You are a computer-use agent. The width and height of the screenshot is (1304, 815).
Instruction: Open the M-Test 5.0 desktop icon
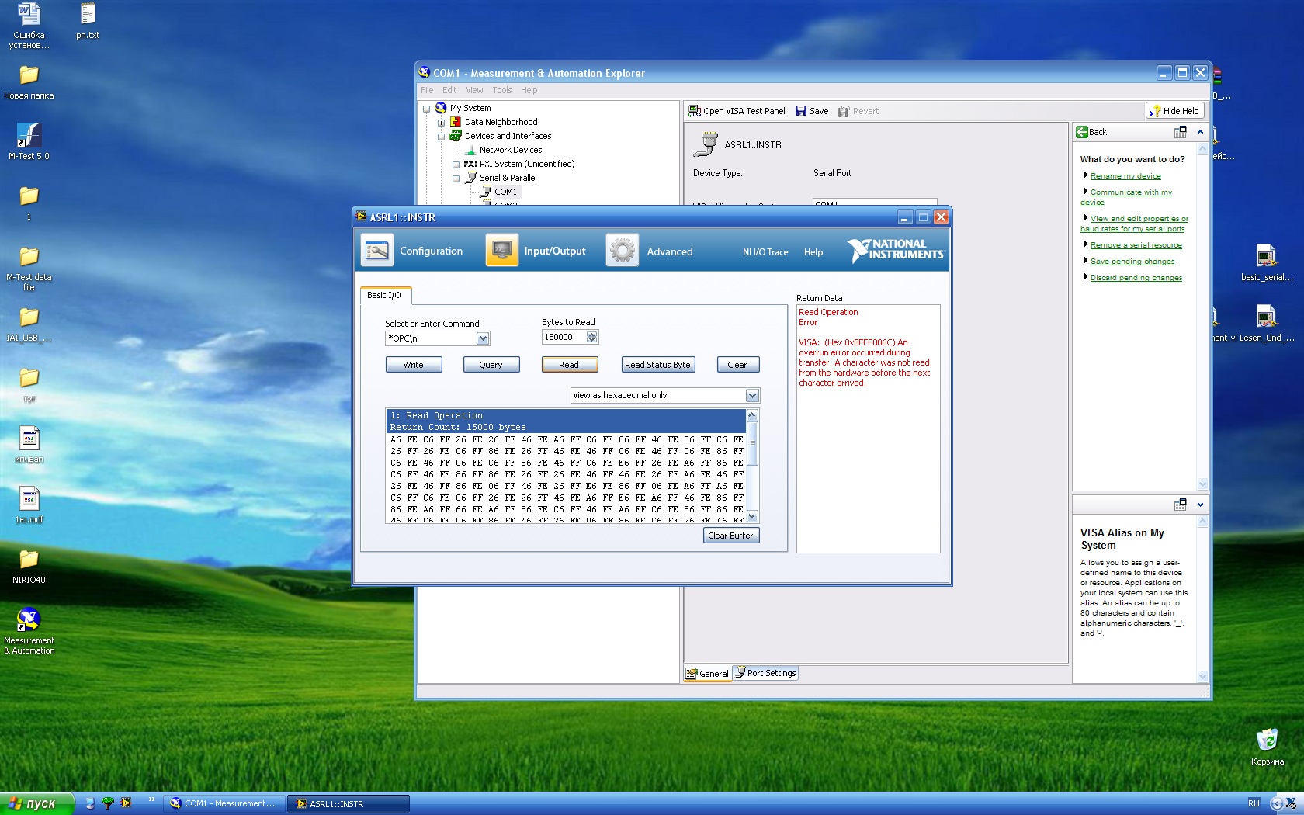click(x=29, y=135)
